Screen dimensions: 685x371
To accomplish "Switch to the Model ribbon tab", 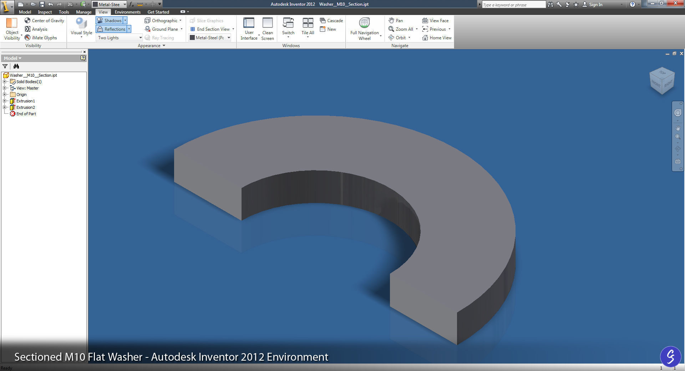I will tap(25, 12).
